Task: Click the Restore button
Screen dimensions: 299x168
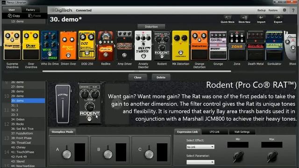Action: tap(273, 10)
